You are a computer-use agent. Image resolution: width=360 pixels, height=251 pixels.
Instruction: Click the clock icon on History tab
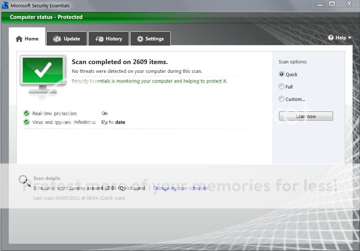coord(100,39)
